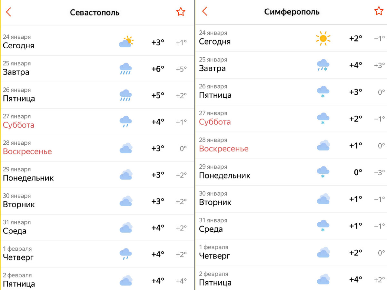The height and width of the screenshot is (290, 387).
Task: Tap sleet icon for Симферополь 25 января
Action: click(323, 65)
